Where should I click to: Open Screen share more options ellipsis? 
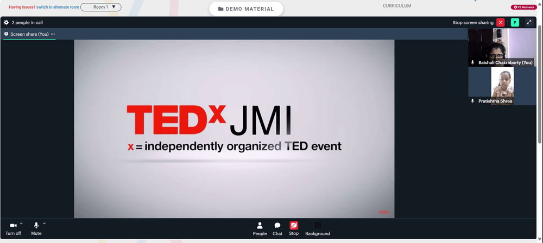(x=53, y=34)
